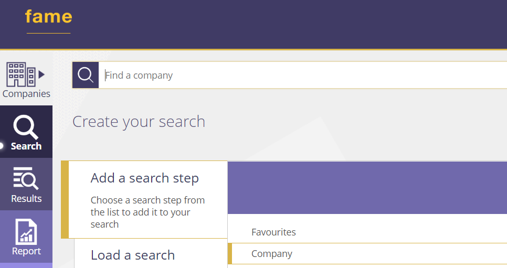This screenshot has width=507, height=268.
Task: Expand the arrow beside Companies icon
Action: point(42,74)
